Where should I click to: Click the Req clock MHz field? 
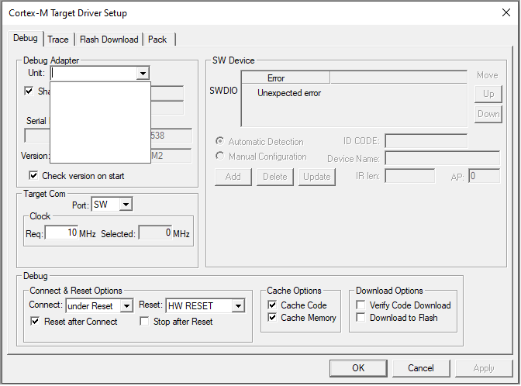pos(61,233)
